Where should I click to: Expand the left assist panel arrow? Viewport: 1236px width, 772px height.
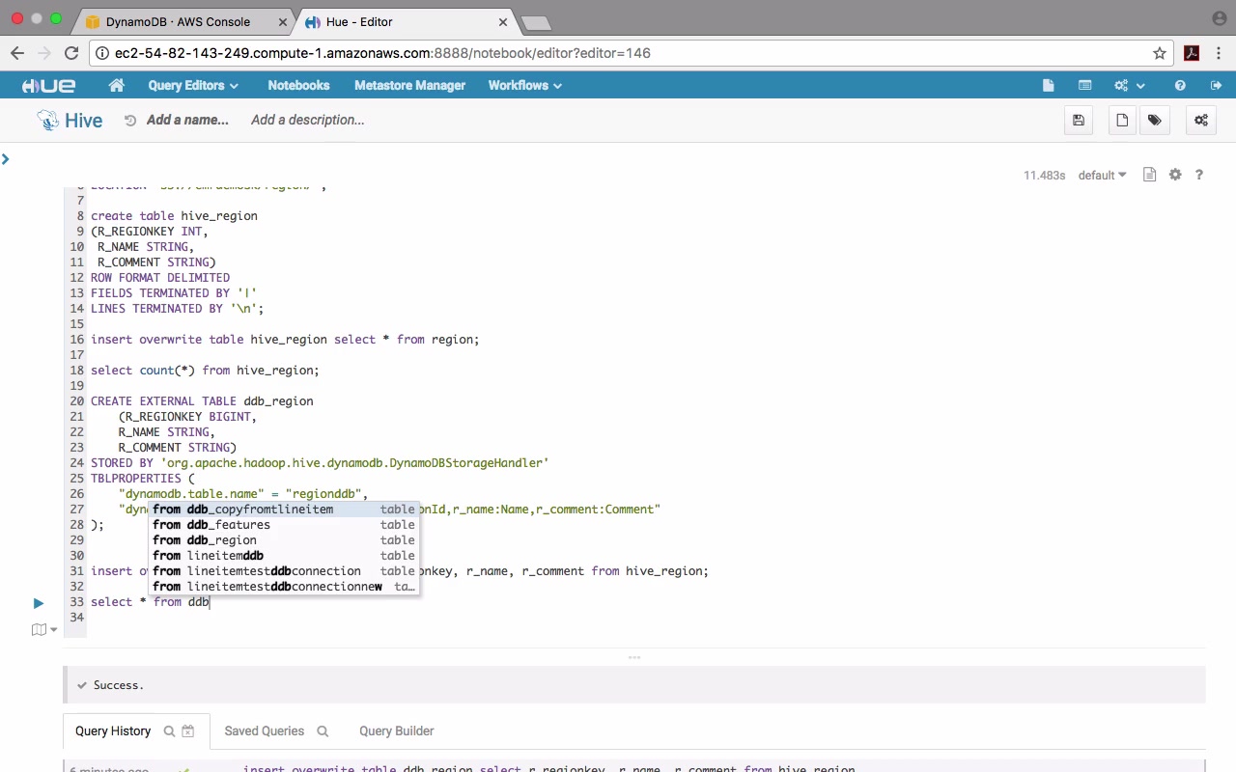click(x=6, y=159)
